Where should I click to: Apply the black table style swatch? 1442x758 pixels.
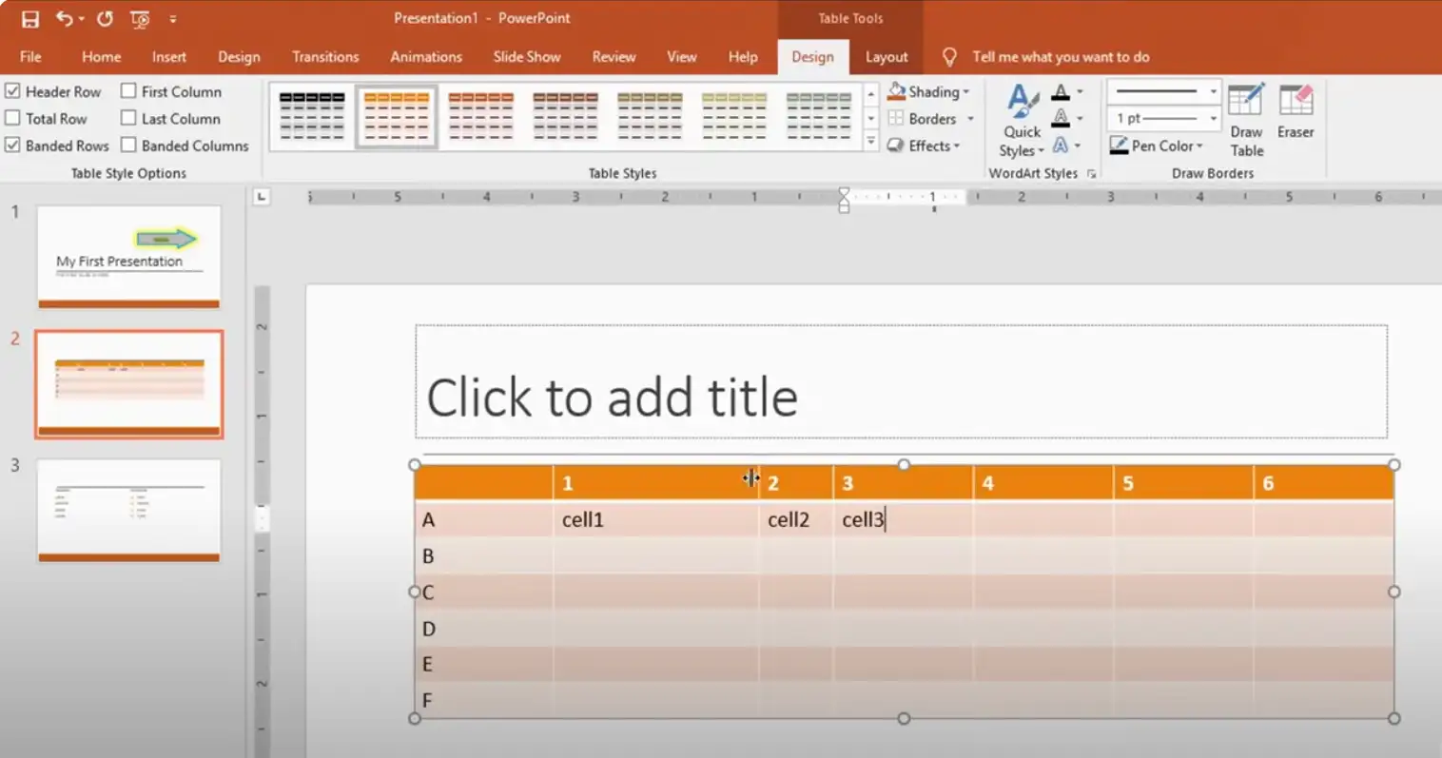pos(312,116)
